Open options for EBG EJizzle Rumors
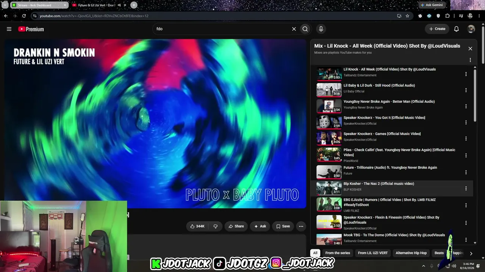The height and width of the screenshot is (272, 485). tap(466, 205)
